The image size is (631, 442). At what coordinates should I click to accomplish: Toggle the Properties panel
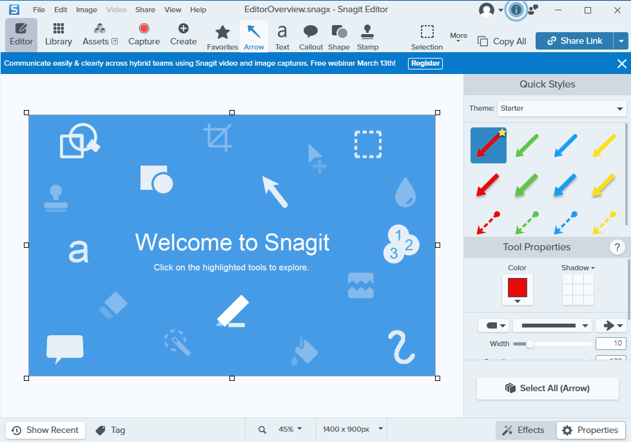590,430
